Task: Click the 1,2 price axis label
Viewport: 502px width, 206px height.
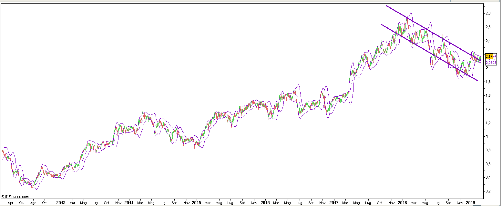Action: 488,123
